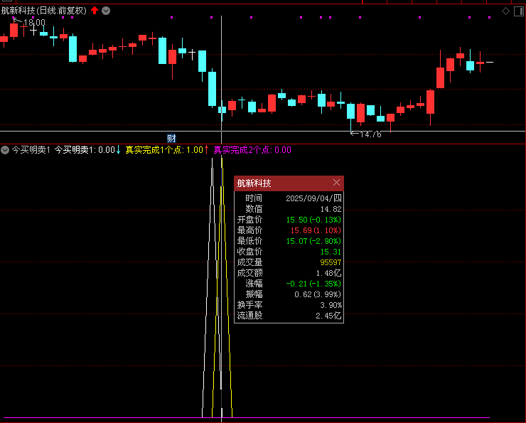Viewport: 526px width, 423px height.
Task: Click the 成交额 value 1.48亿
Action: tap(328, 273)
